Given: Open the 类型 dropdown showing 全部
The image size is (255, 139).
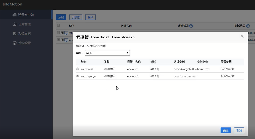Looking at the screenshot, I should (x=107, y=53).
